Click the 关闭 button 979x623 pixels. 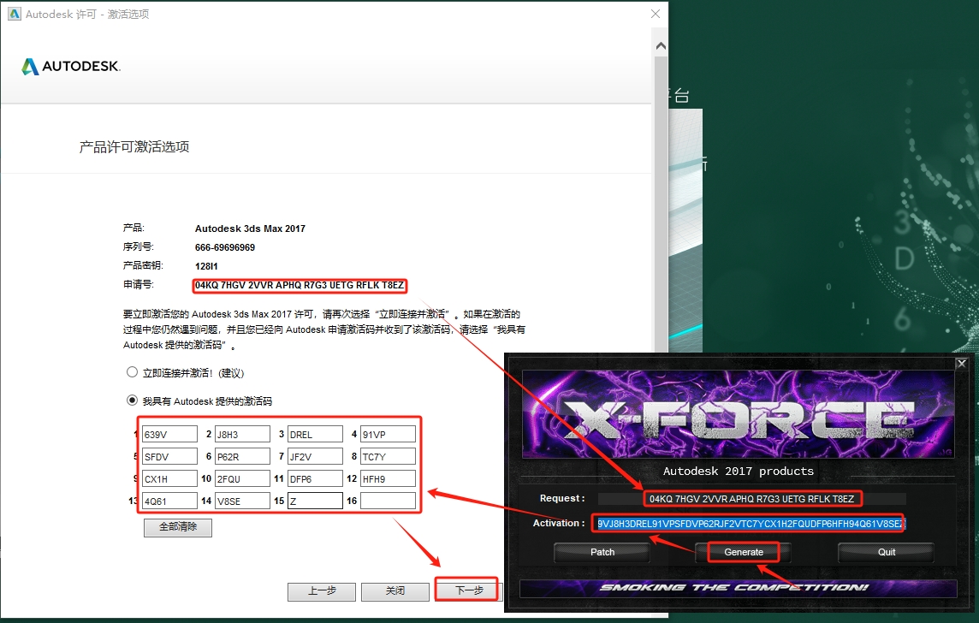tap(395, 590)
